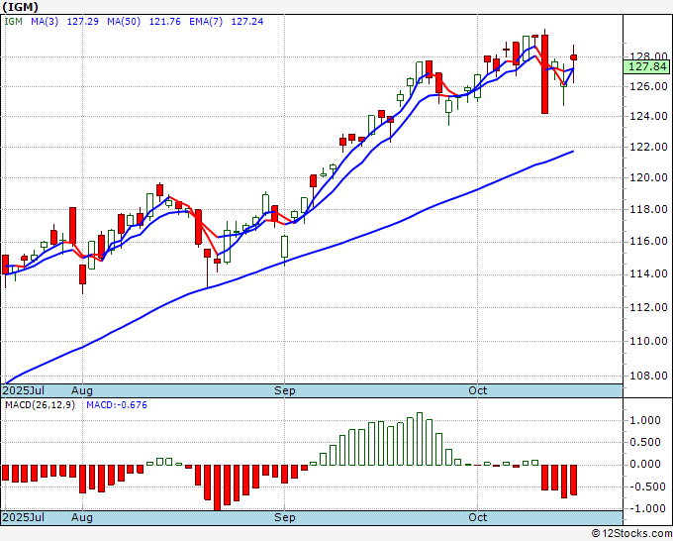The width and height of the screenshot is (673, 541).
Task: Click the Sep label on price chart axis
Action: point(285,390)
